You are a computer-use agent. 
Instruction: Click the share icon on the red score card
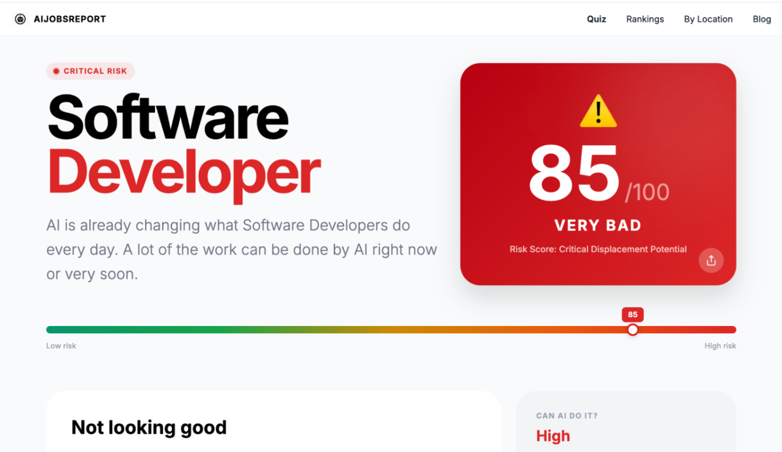[x=711, y=260]
